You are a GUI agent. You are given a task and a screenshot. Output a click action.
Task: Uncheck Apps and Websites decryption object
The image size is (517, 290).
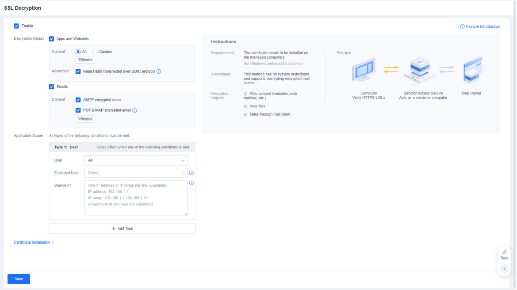coord(51,39)
